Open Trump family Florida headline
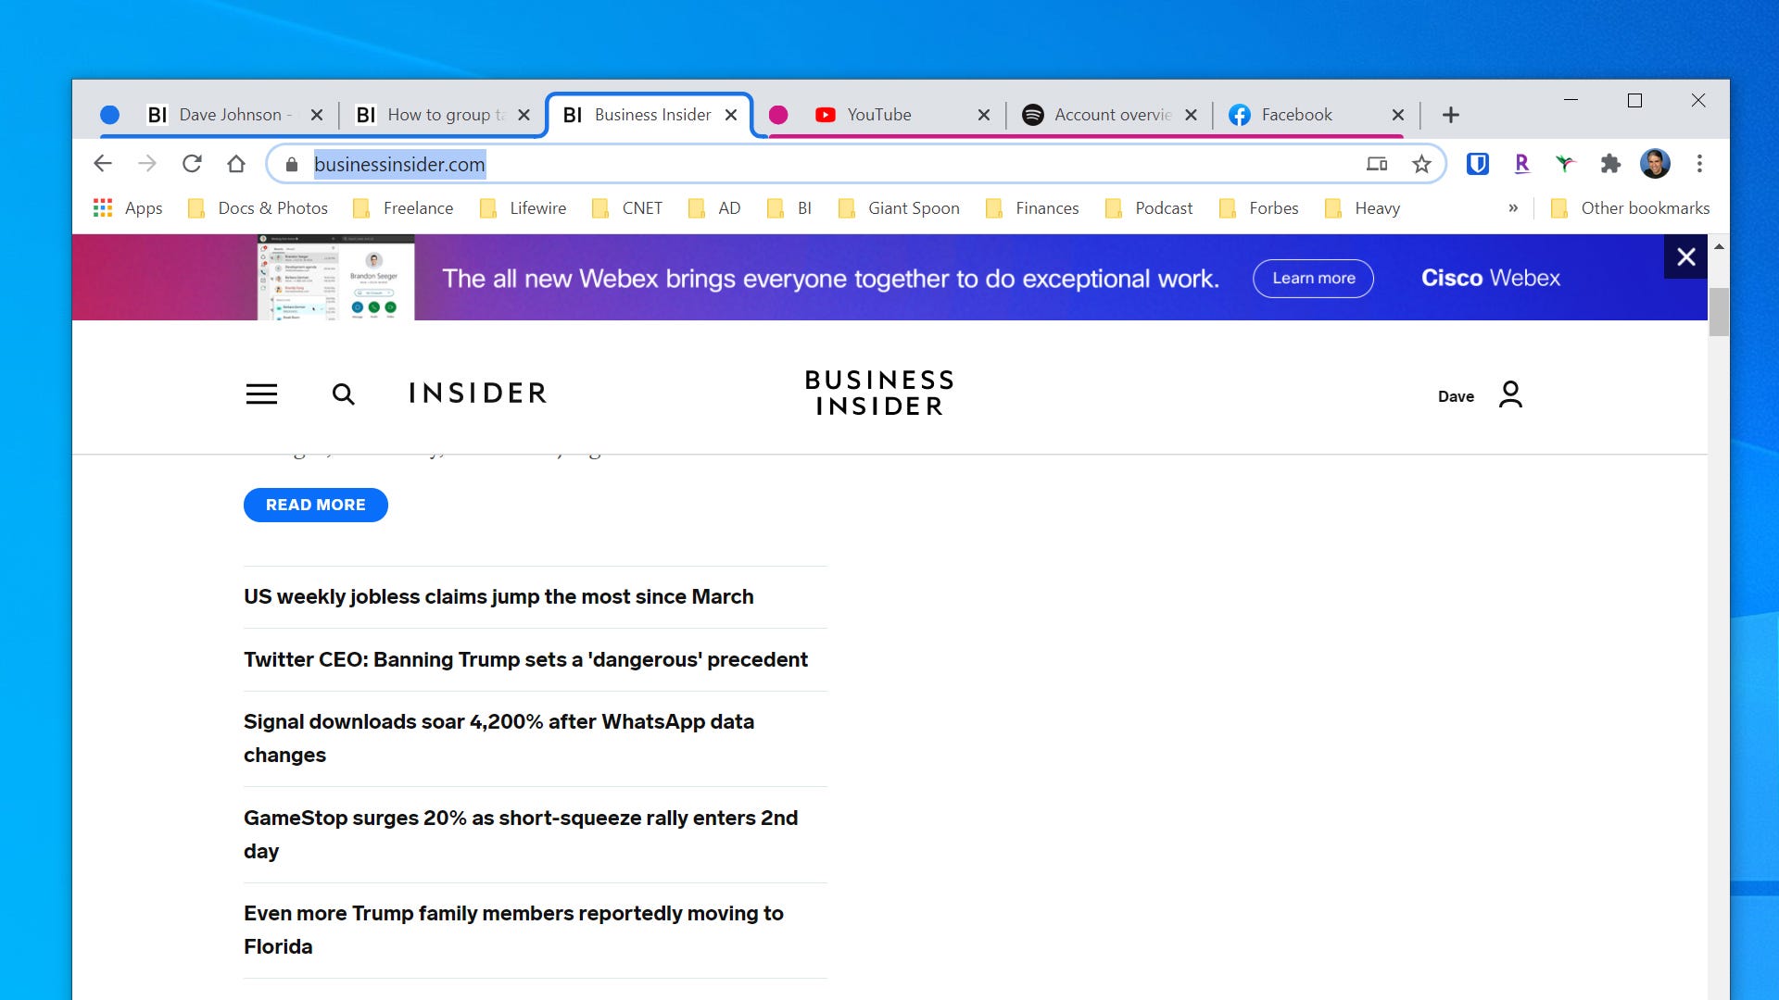 click(x=513, y=930)
